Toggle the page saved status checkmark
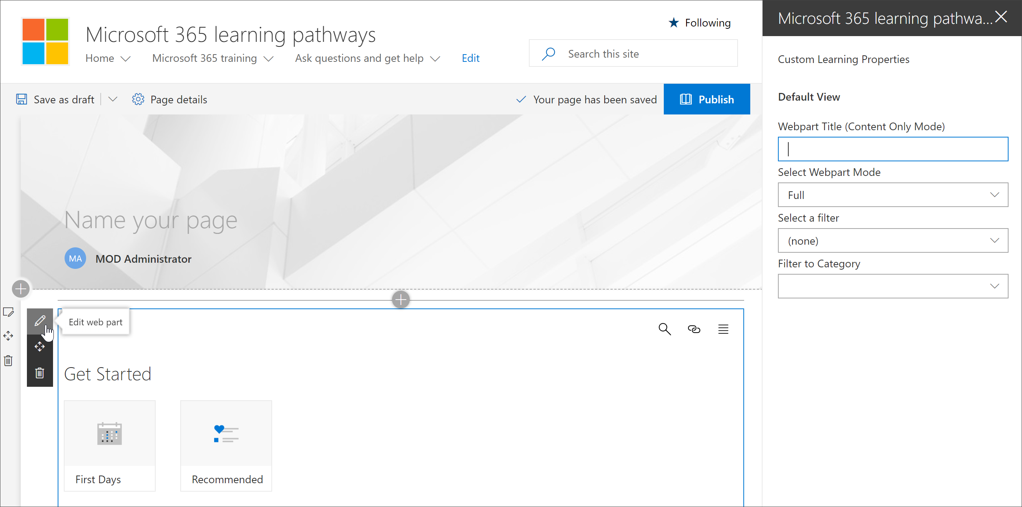This screenshot has width=1022, height=507. [519, 99]
